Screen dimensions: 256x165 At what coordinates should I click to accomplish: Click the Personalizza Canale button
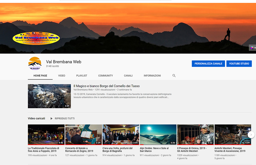(x=208, y=64)
